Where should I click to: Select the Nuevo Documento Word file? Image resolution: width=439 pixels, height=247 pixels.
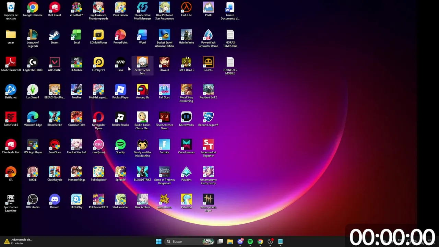[x=230, y=11]
